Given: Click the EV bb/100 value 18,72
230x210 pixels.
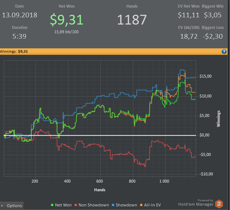Looking at the screenshot, I should pyautogui.click(x=189, y=36).
